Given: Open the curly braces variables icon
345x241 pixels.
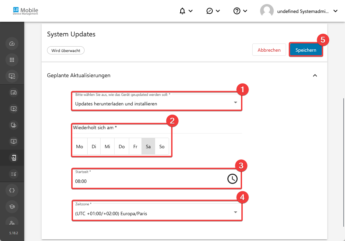Looking at the screenshot, I should 12,190.
